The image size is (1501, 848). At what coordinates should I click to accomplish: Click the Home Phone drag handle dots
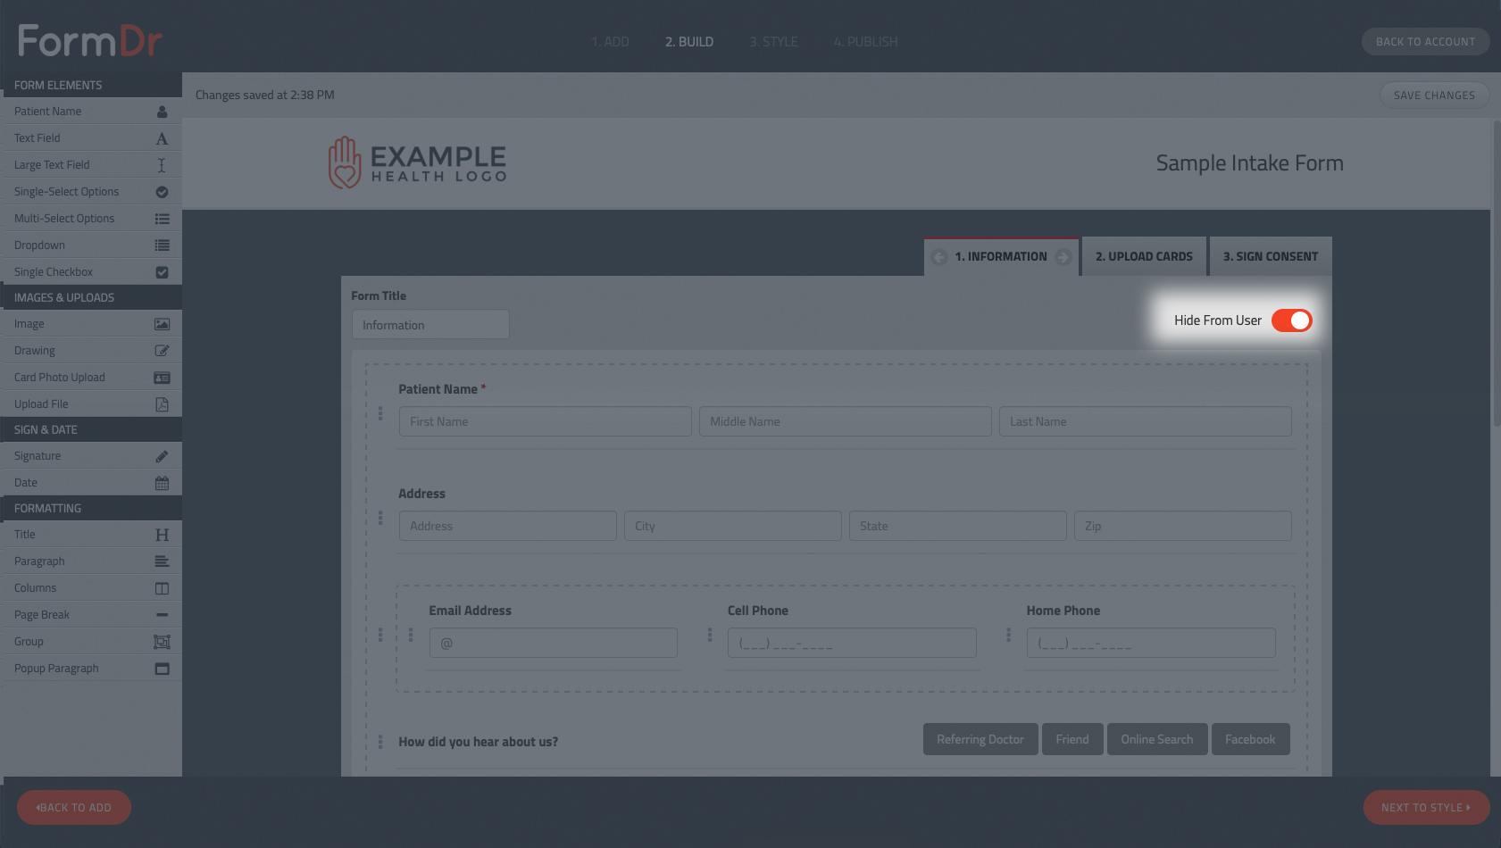pos(1009,635)
